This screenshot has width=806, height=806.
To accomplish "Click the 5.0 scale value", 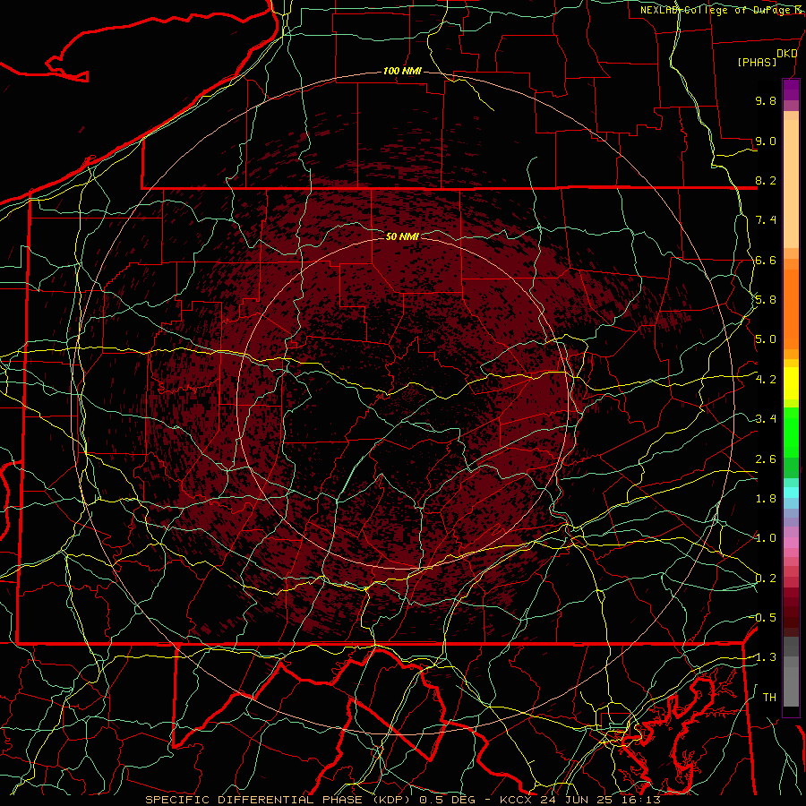I will 766,339.
